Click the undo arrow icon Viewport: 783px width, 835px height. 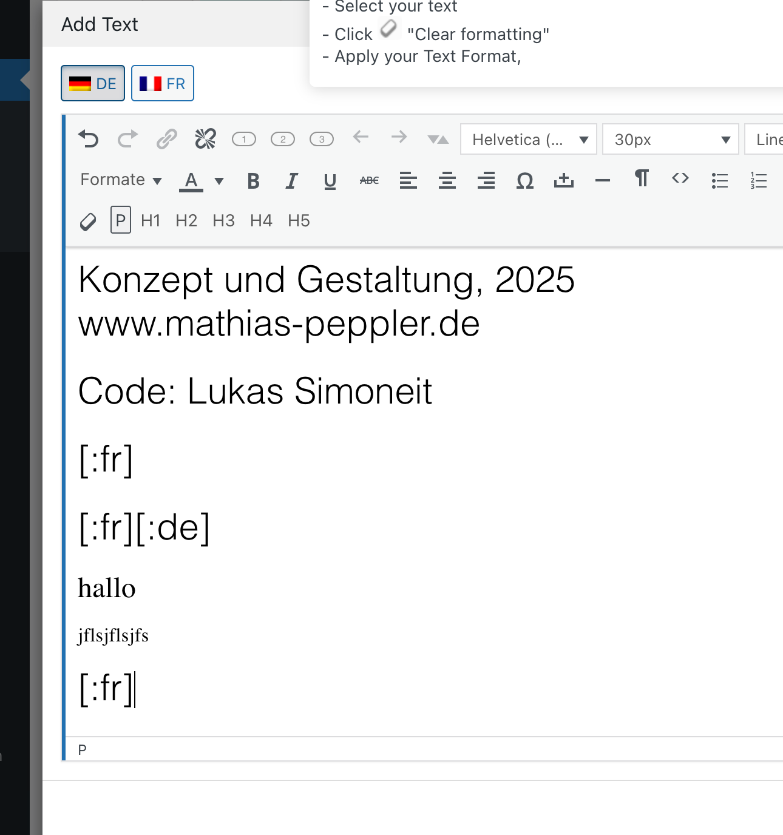[x=89, y=139]
